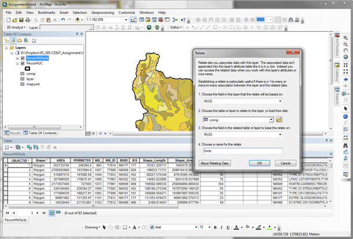Toggle bold in Drawing toolbar

coord(215,227)
